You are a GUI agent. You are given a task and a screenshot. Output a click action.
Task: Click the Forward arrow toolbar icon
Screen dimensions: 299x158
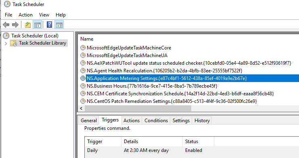tap(15, 25)
